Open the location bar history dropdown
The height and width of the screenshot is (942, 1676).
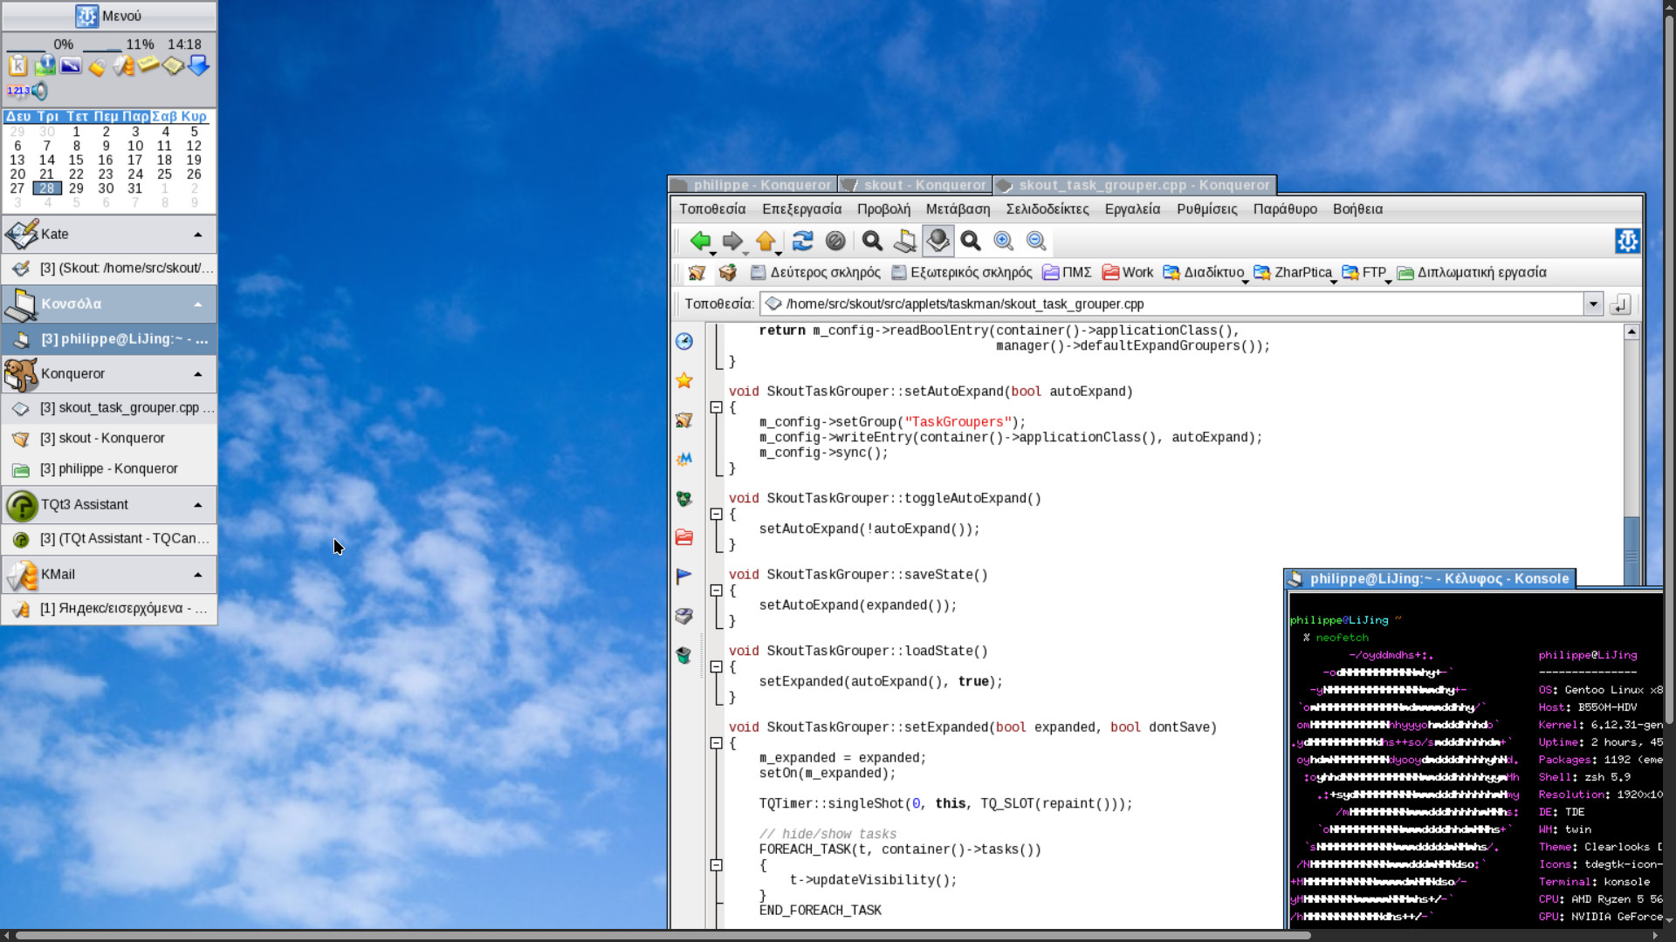pos(1593,304)
